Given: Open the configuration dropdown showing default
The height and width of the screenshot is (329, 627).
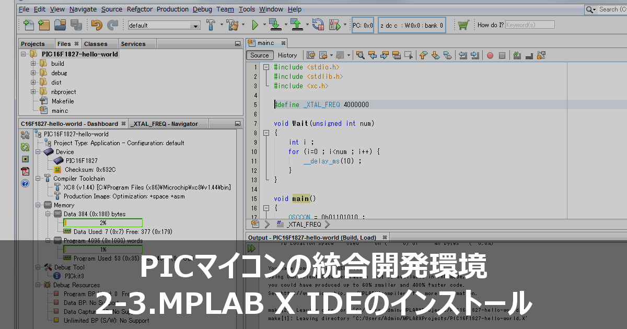Looking at the screenshot, I should pyautogui.click(x=164, y=25).
